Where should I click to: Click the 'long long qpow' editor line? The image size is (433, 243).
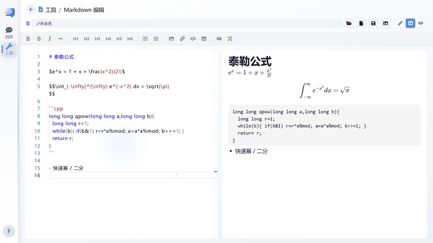coord(102,116)
